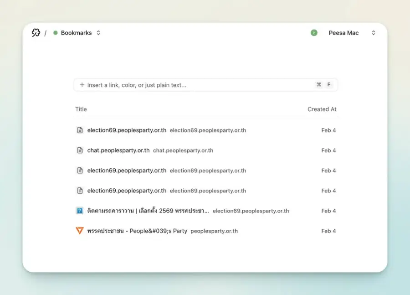Click document icon of first election69 bookmark
The height and width of the screenshot is (295, 410).
click(80, 130)
